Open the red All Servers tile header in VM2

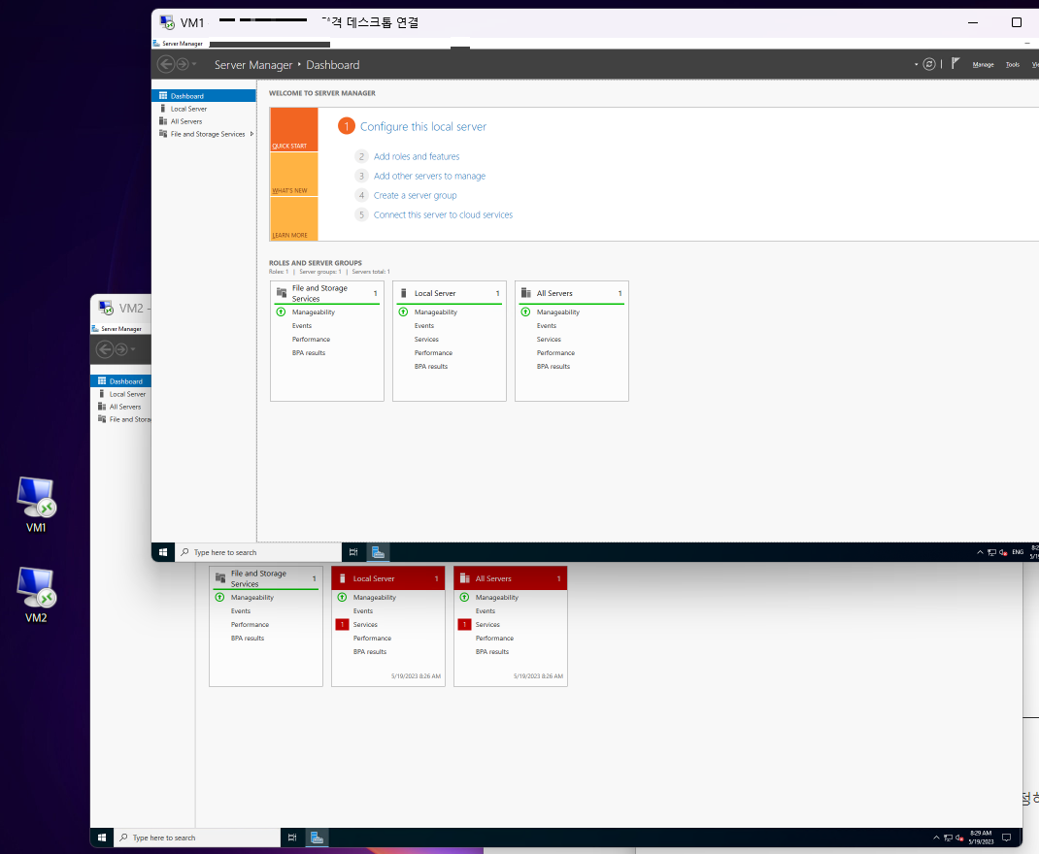point(510,578)
